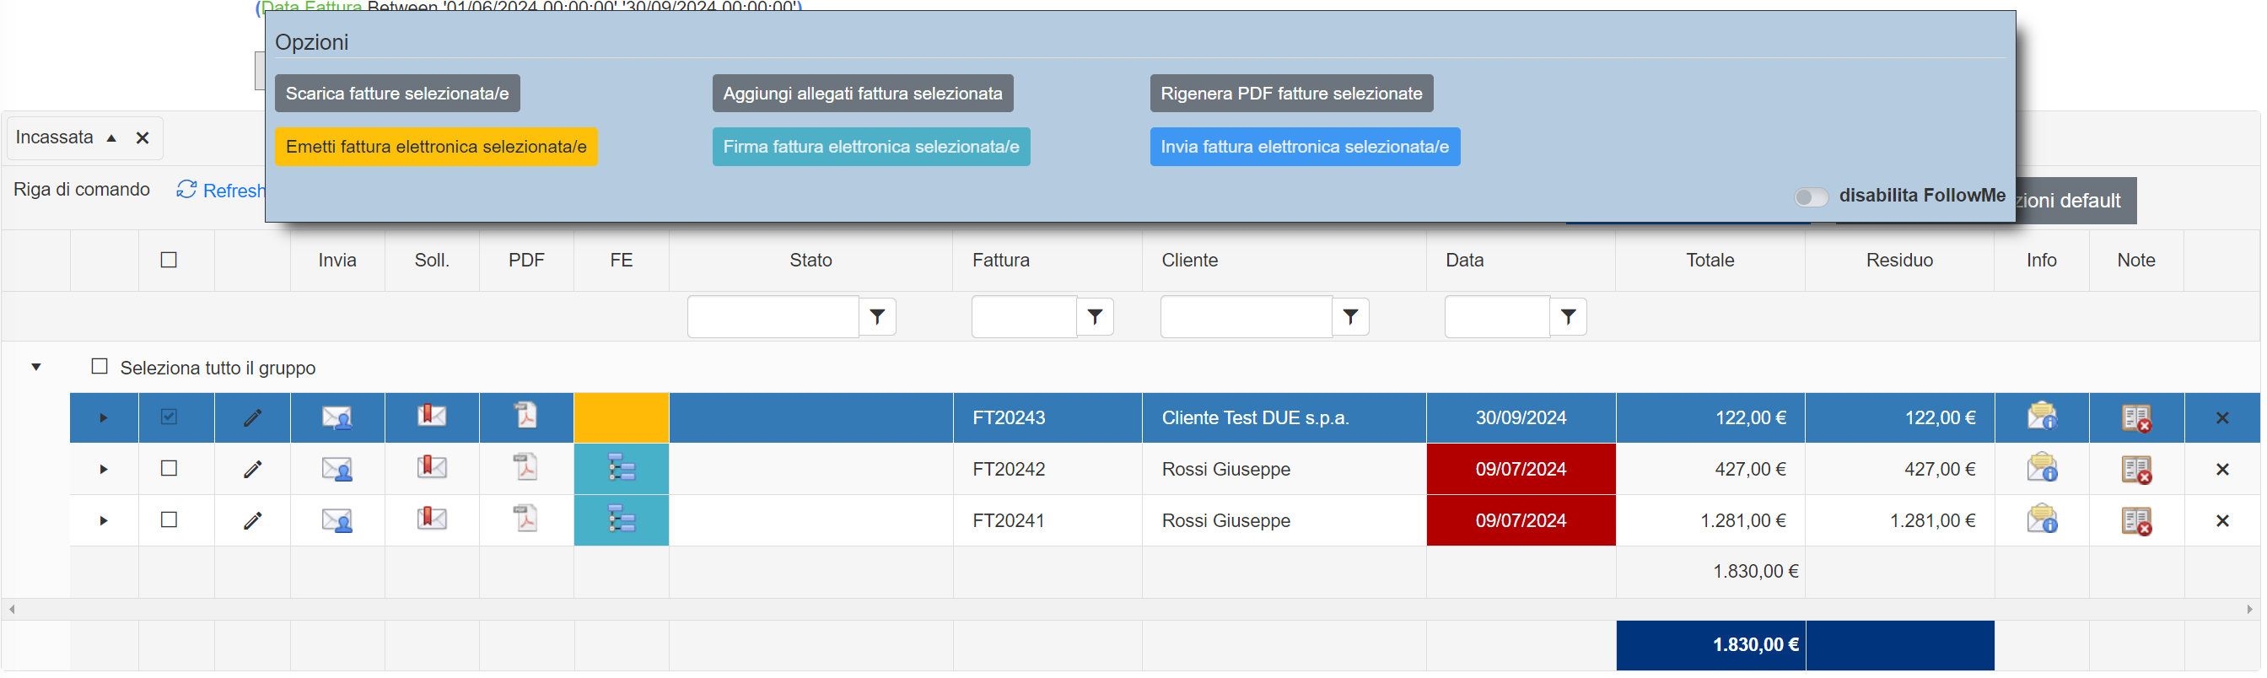
Task: Remove the Incassata grouping chip
Action: tap(143, 138)
